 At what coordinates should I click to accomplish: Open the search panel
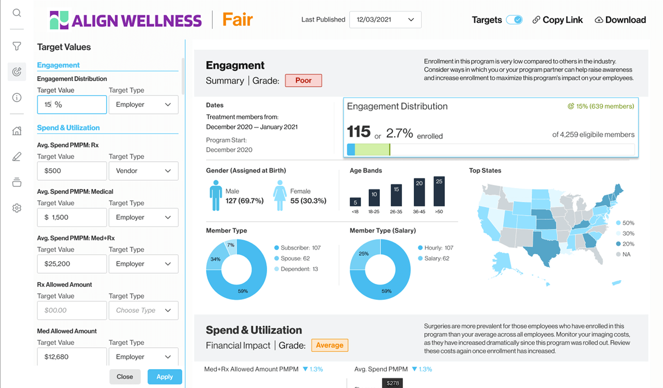pyautogui.click(x=17, y=13)
